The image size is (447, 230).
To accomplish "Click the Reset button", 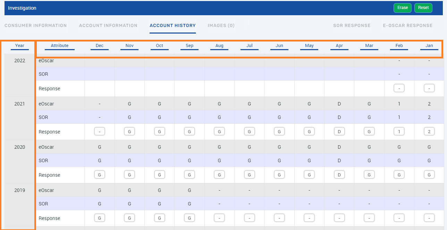I will [423, 8].
